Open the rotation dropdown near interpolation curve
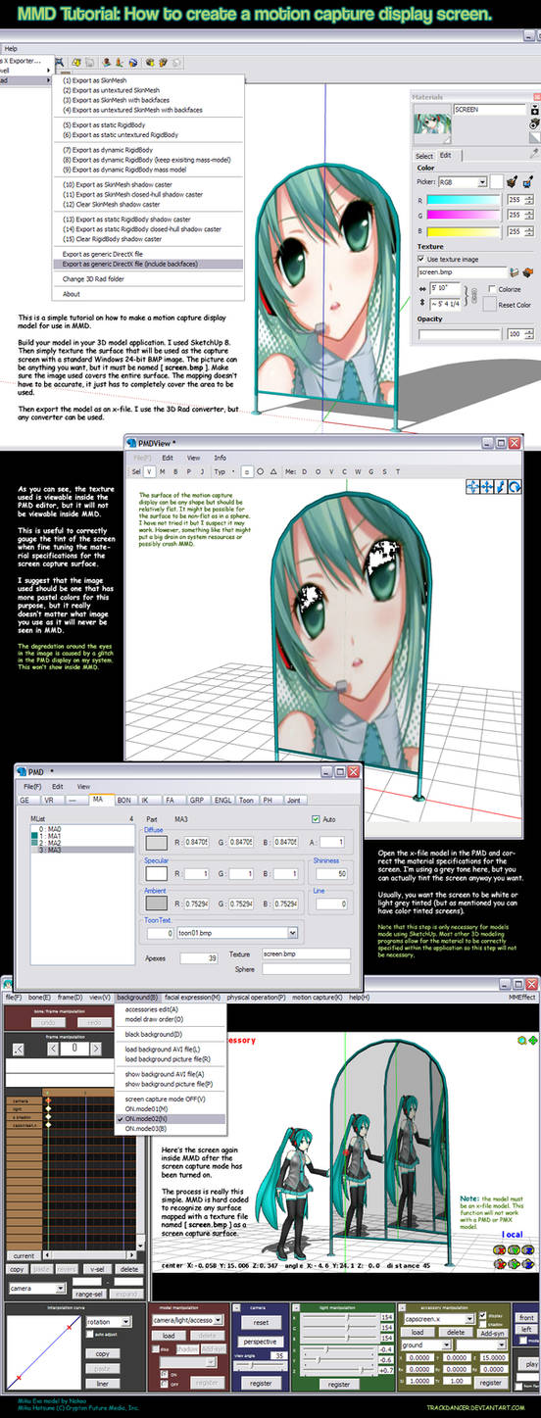This screenshot has width=541, height=1418. (x=109, y=1322)
